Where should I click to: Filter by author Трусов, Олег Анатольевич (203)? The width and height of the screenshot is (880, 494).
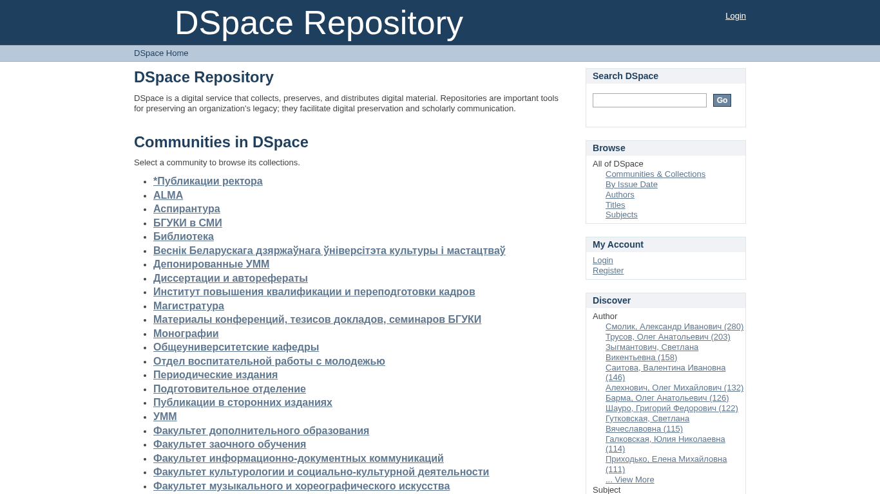[668, 337]
